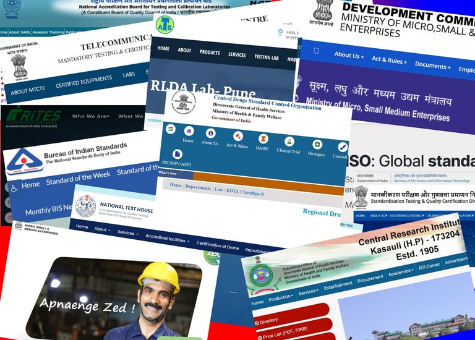Screen dimensions: 475x340
Task: Open CERTIFIED EQUIPMENTS tab on TEC site
Action: tap(84, 82)
